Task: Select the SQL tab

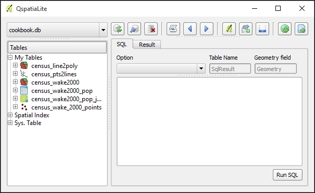Action: [122, 44]
